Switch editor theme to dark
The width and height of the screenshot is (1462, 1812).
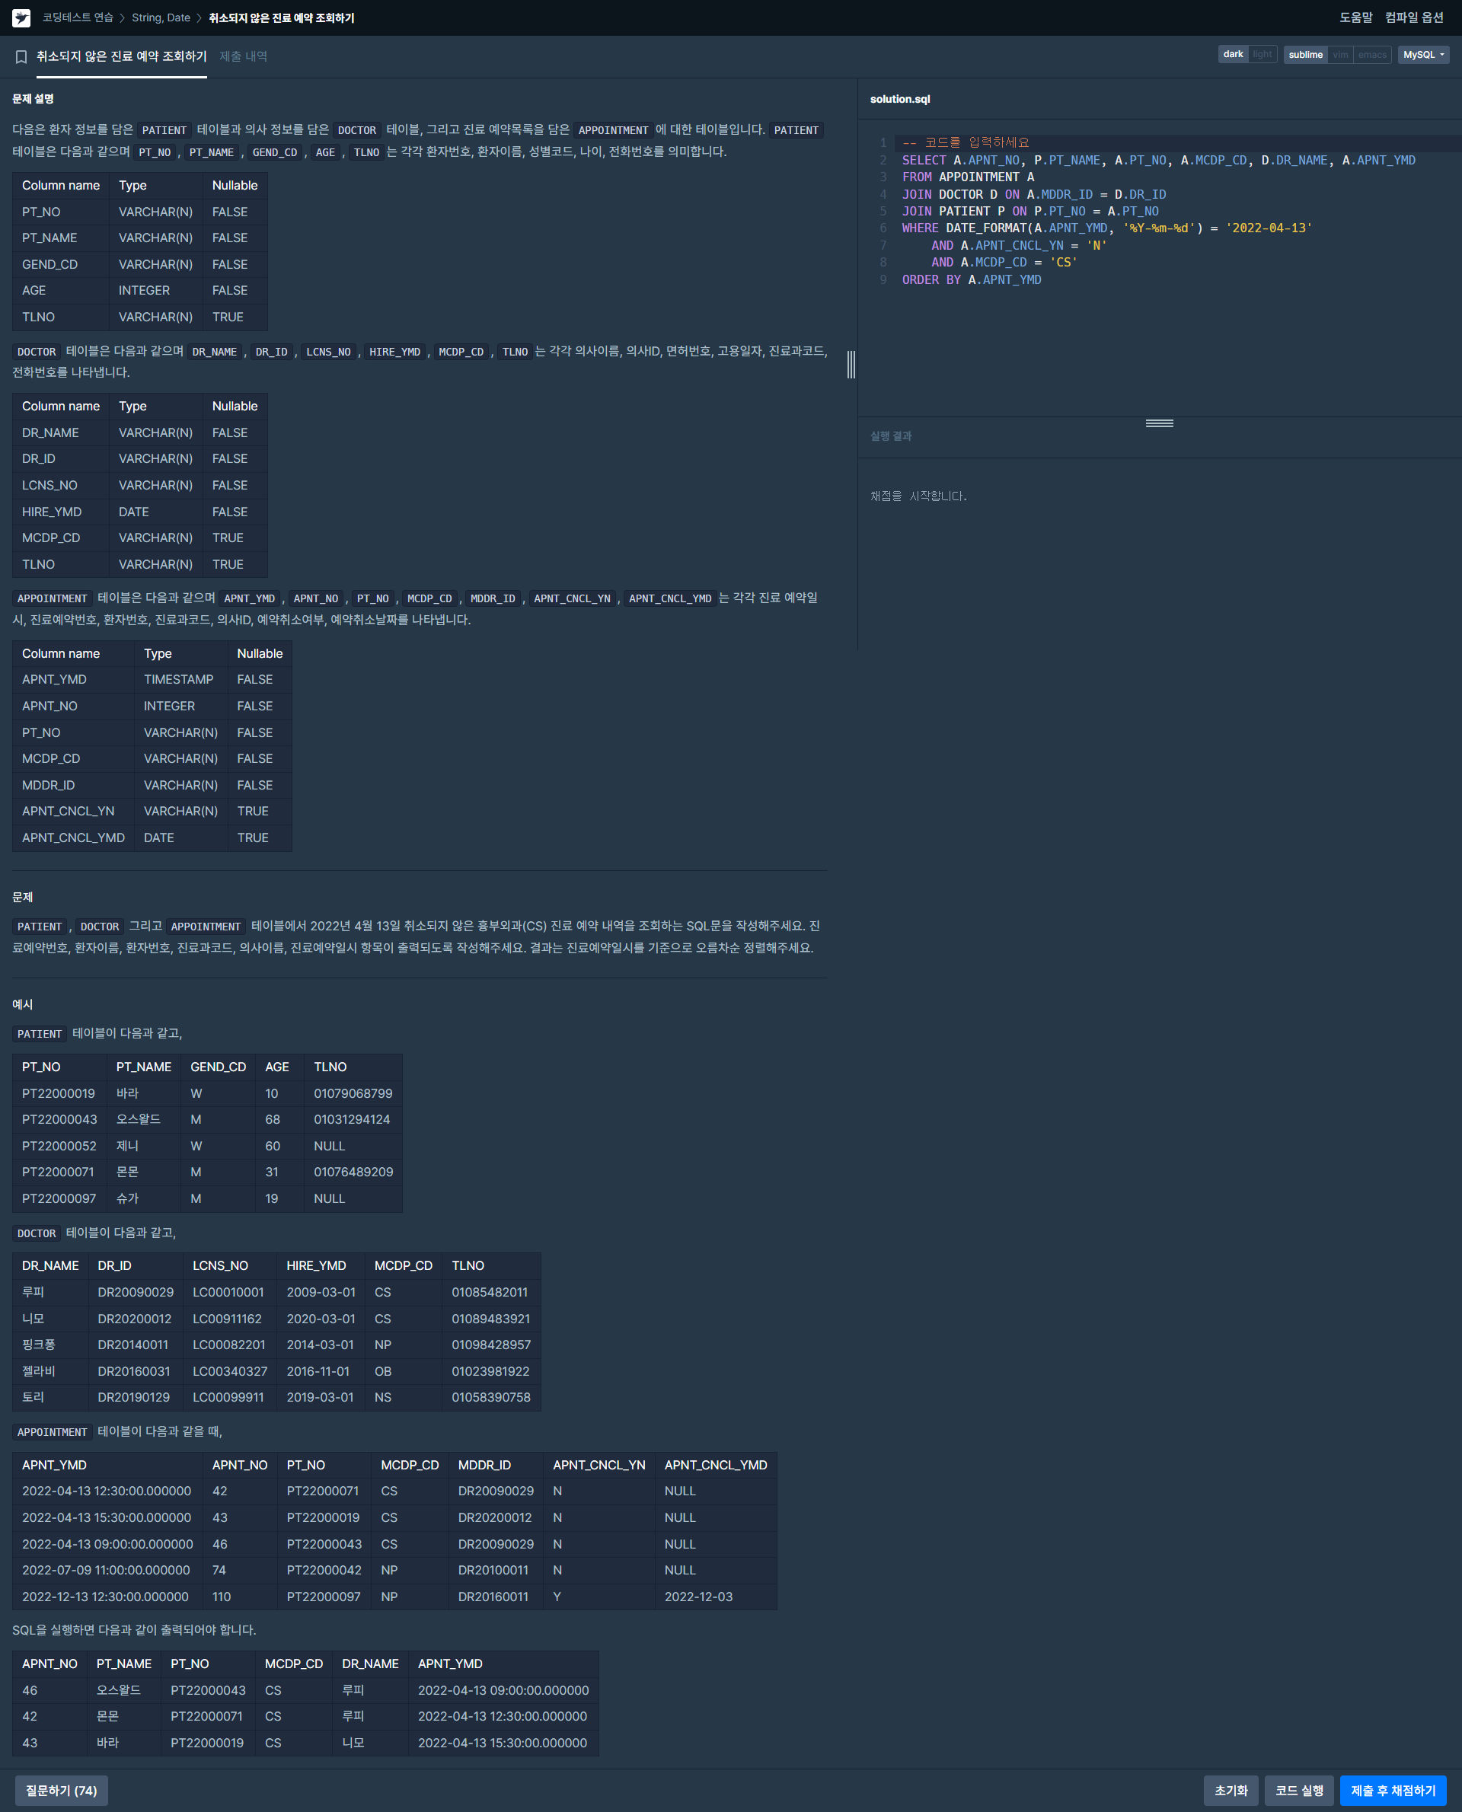1232,55
